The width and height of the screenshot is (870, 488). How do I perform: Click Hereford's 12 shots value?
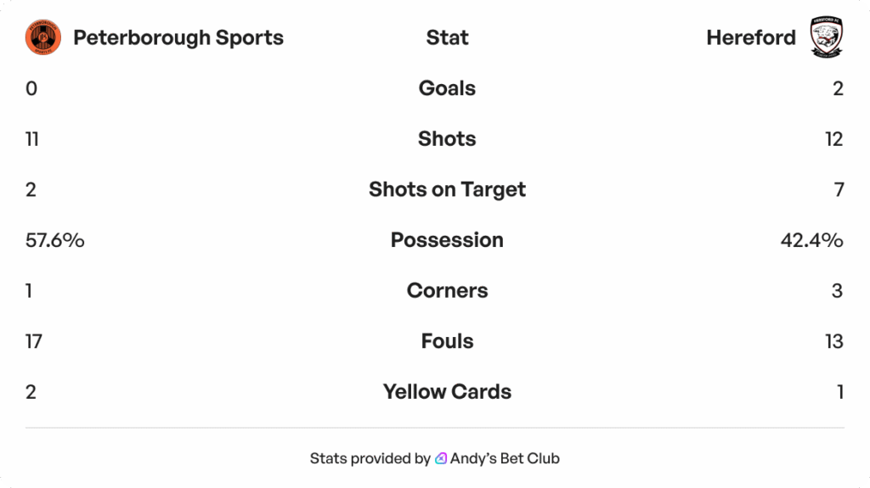(833, 139)
